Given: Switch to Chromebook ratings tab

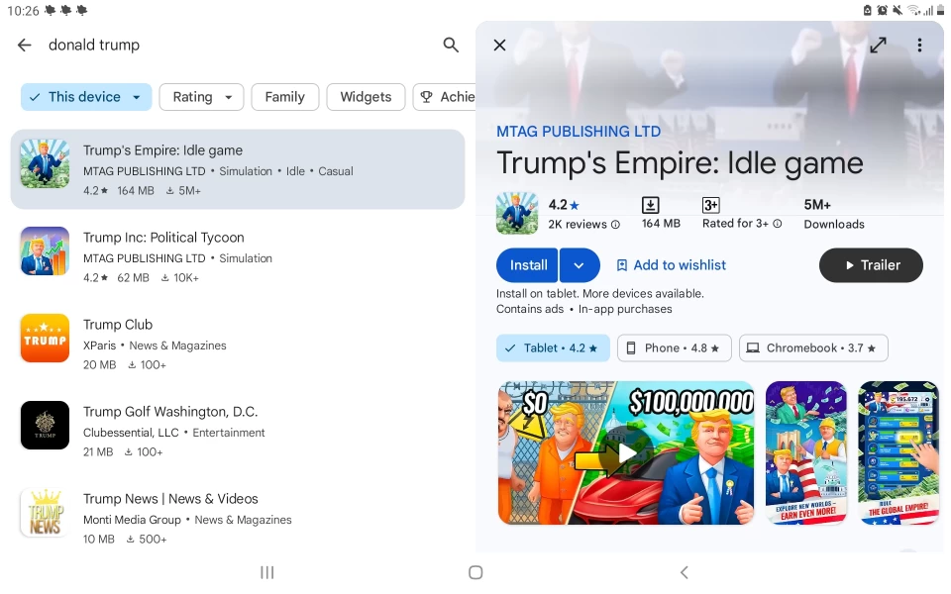Looking at the screenshot, I should (812, 348).
